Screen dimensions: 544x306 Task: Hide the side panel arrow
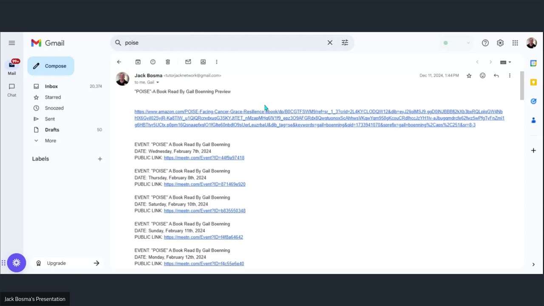tap(533, 264)
